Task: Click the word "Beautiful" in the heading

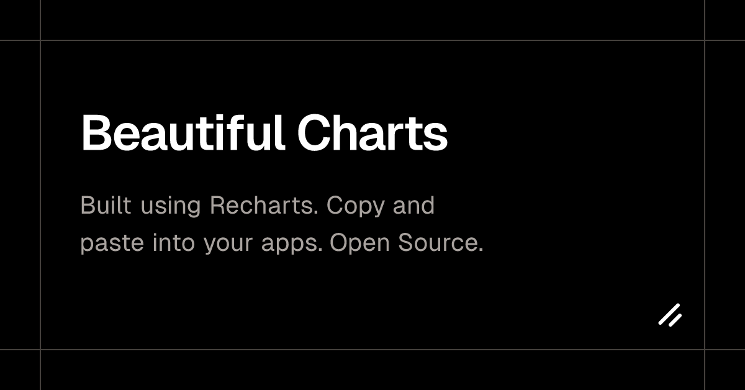Action: pyautogui.click(x=183, y=133)
